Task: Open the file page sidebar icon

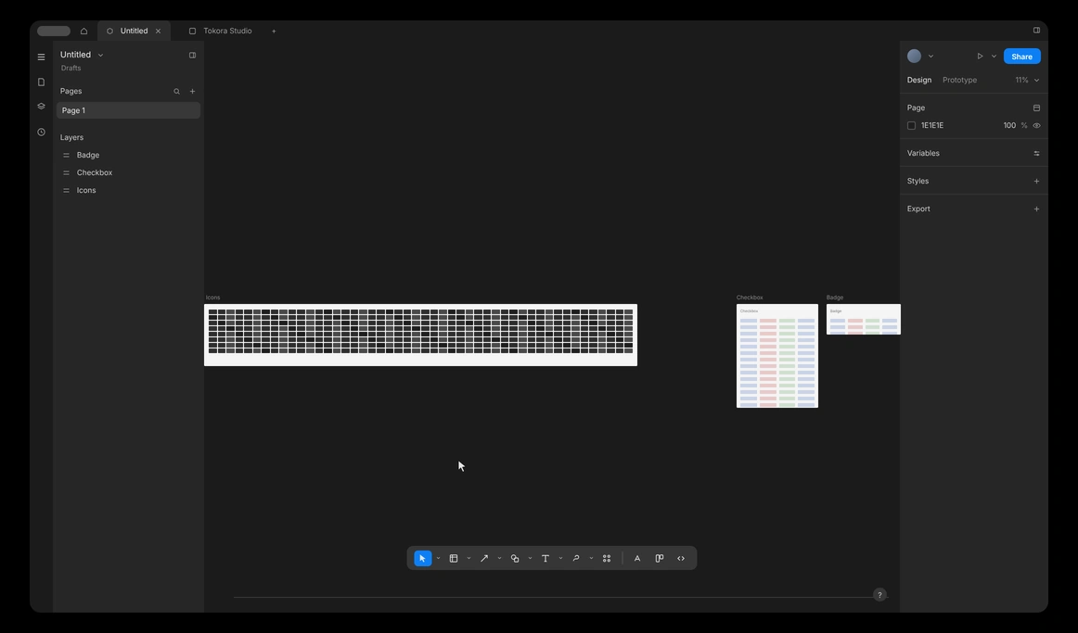Action: point(41,82)
